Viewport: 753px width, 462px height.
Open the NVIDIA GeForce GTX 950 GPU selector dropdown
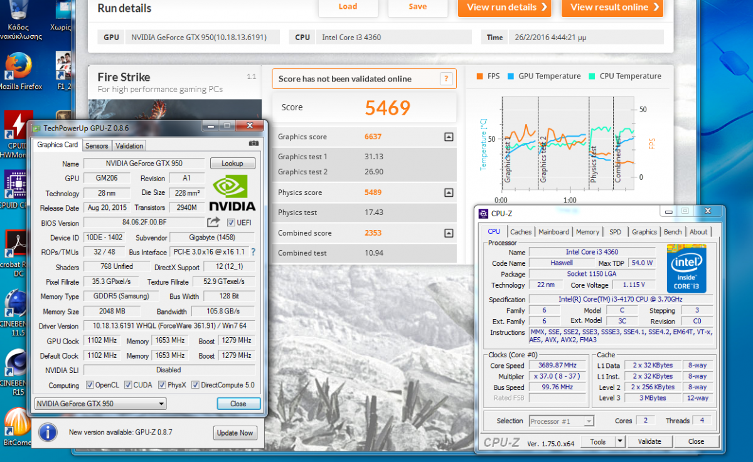(100, 404)
